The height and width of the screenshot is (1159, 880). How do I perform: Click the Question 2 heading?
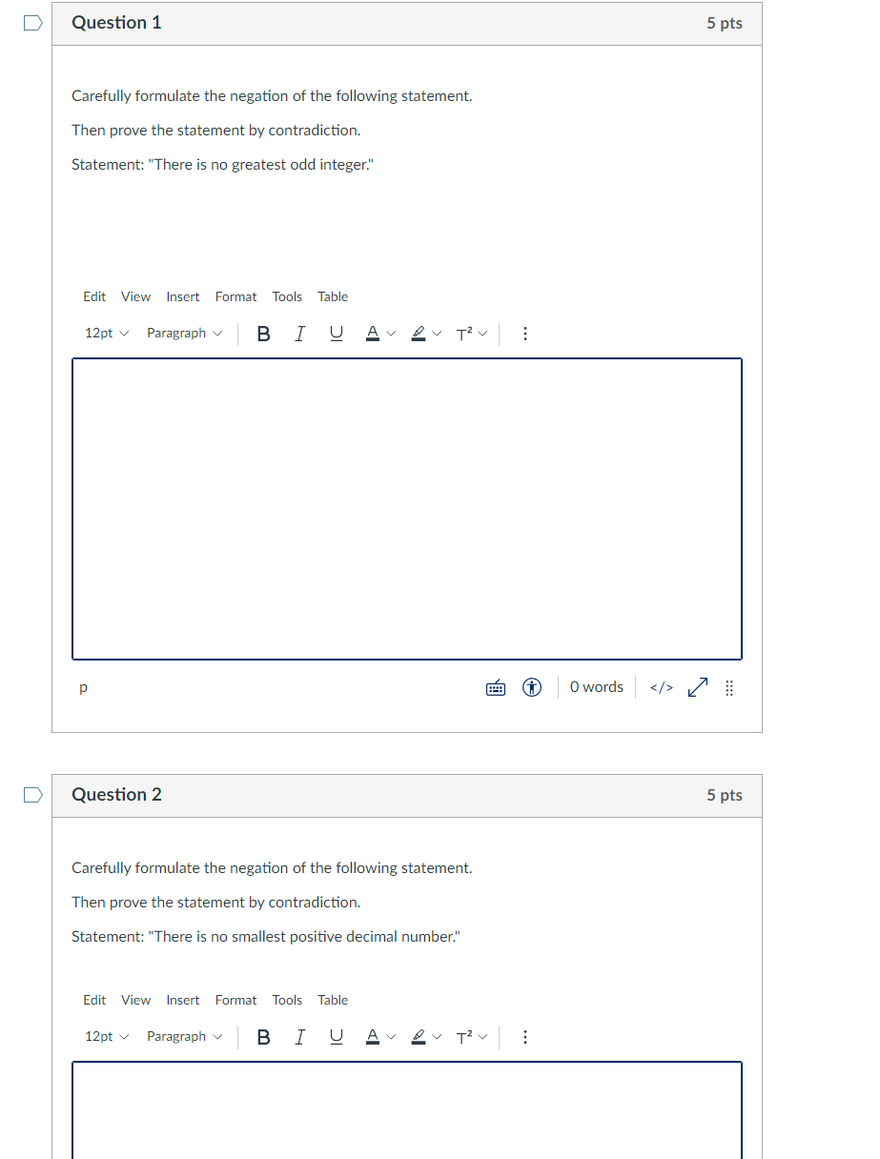(116, 795)
